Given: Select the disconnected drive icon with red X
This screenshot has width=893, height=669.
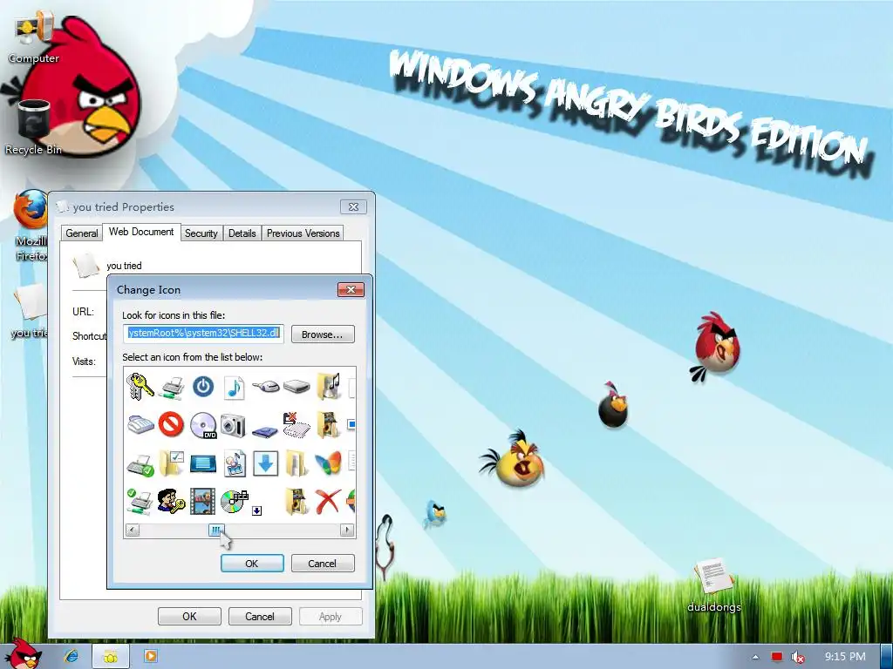Looking at the screenshot, I should 297,425.
